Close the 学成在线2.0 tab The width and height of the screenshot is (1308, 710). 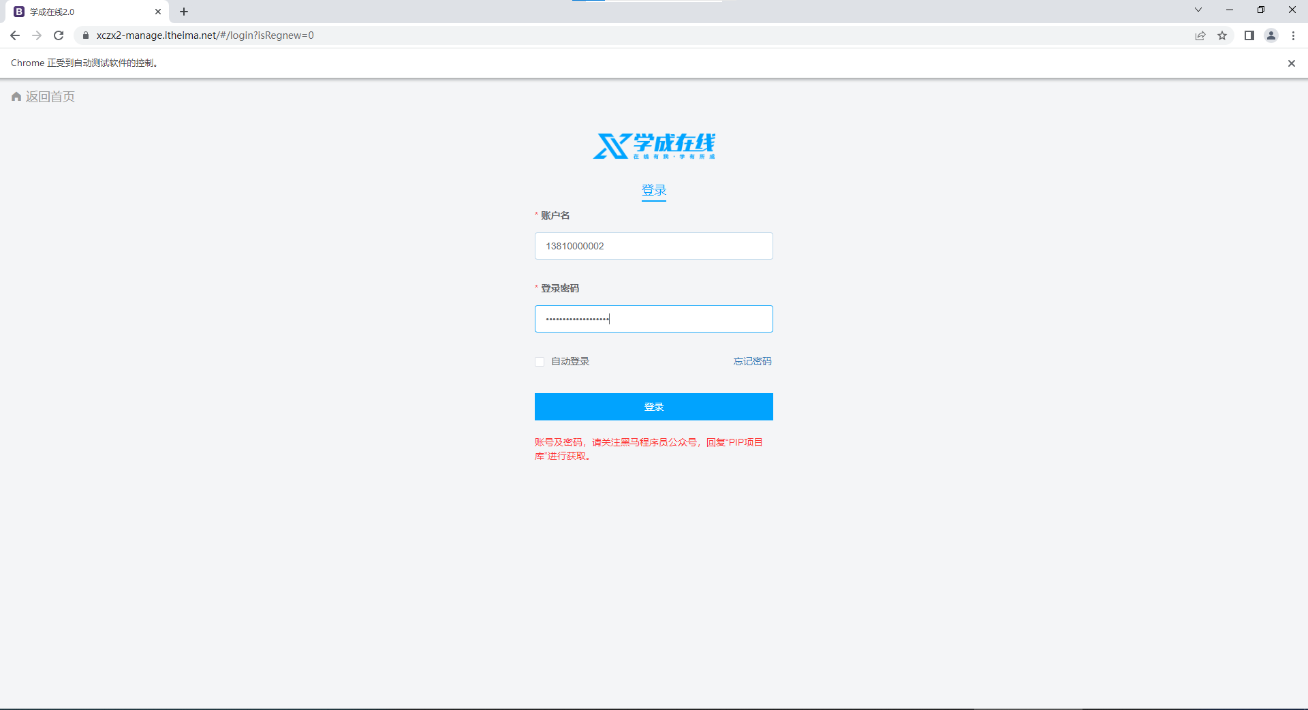158,12
